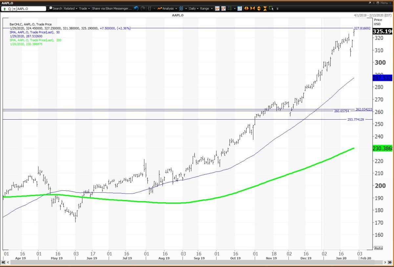Click inside the AAPL.O symbol input field
This screenshot has width=394, height=267.
click(x=31, y=9)
